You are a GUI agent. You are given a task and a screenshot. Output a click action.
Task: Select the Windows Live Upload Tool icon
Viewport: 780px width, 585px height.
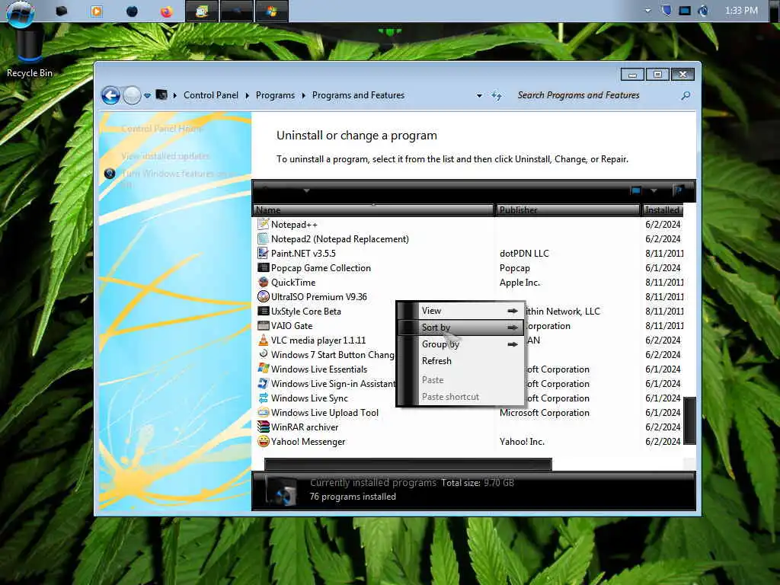point(263,412)
